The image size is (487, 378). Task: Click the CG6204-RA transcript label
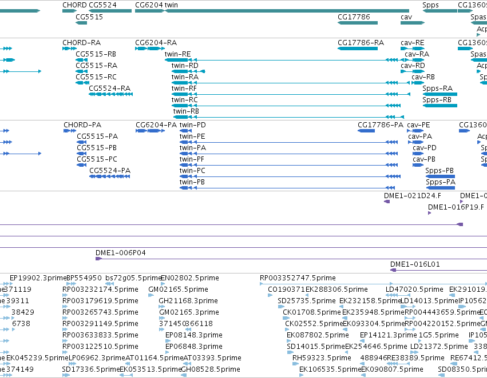point(156,43)
